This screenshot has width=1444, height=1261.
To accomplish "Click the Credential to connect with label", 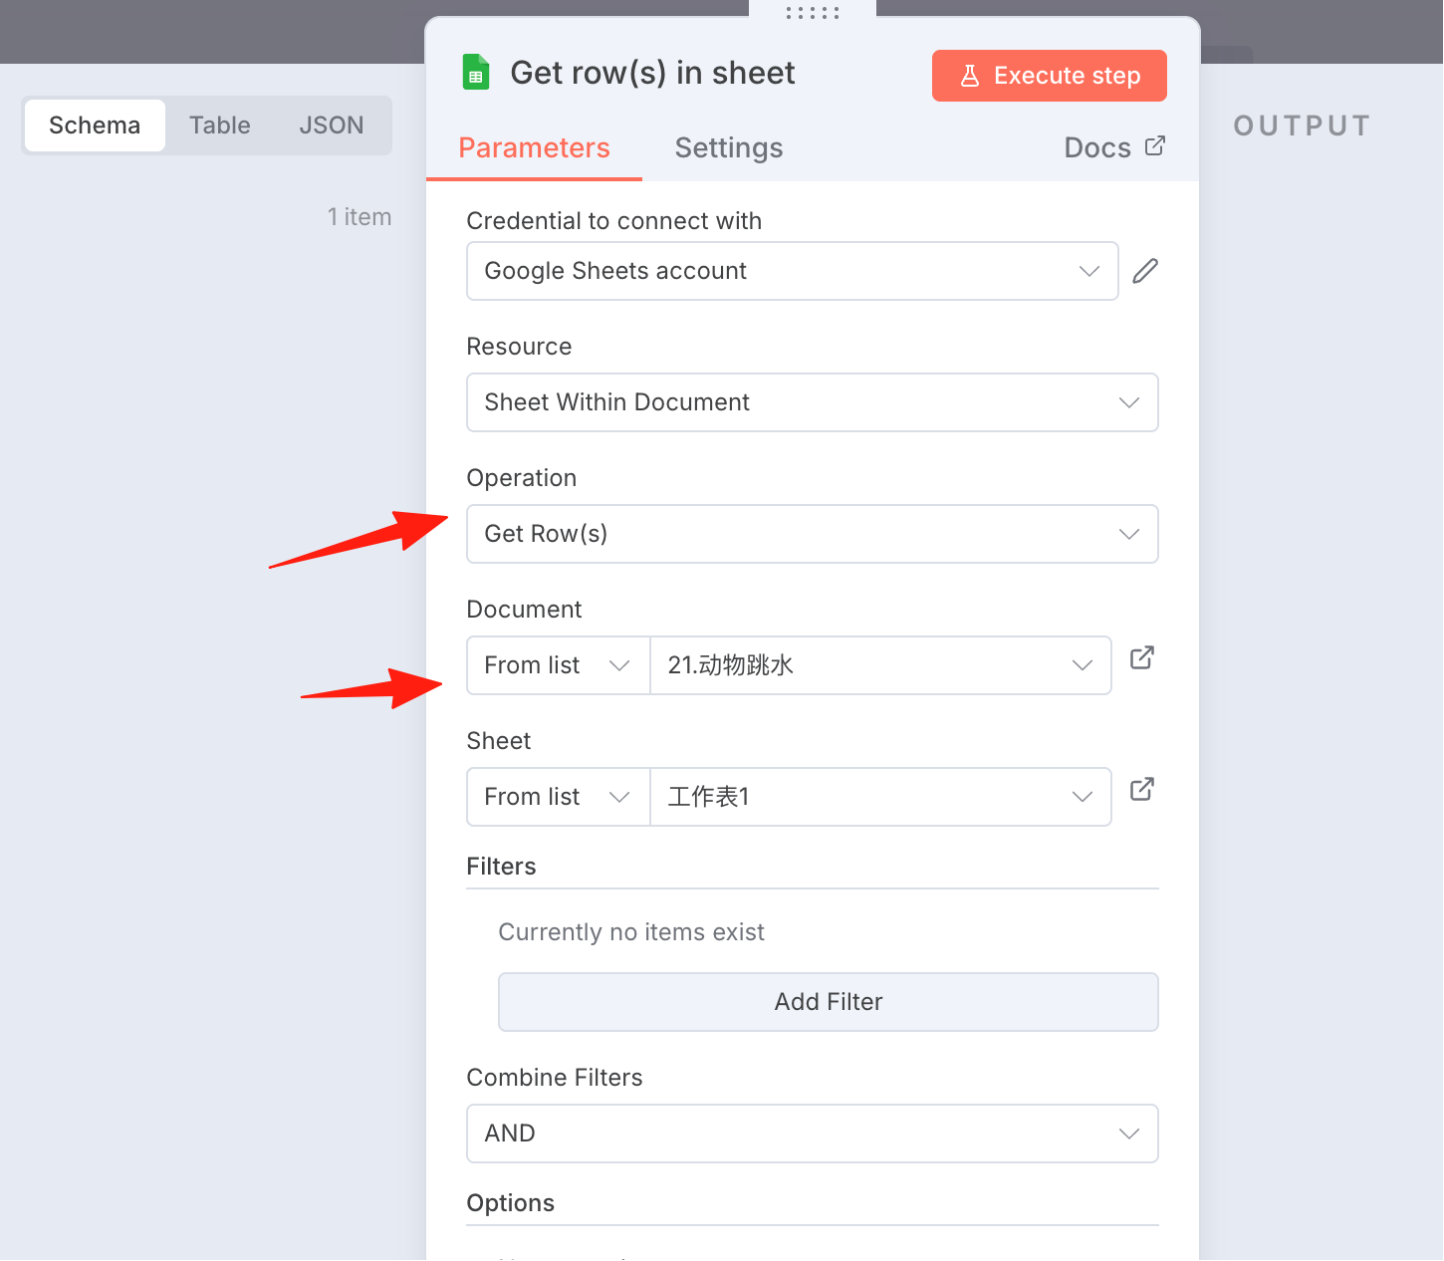I will tap(614, 221).
